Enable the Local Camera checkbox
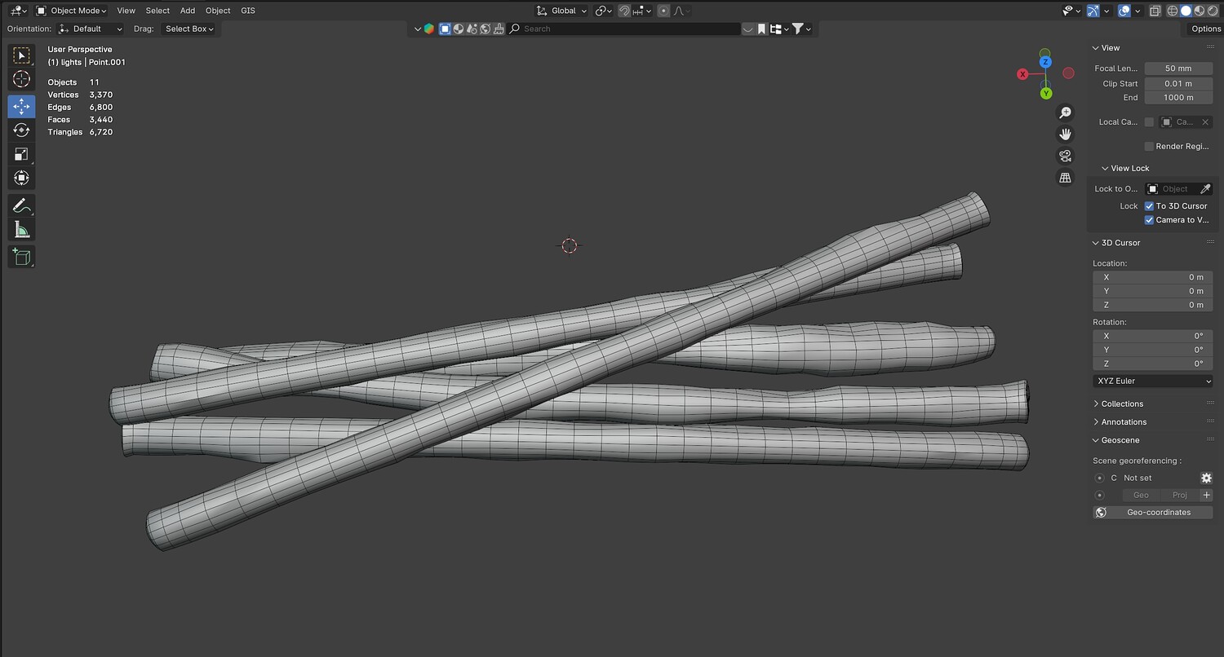Screen dimensions: 1224x657 [1149, 122]
